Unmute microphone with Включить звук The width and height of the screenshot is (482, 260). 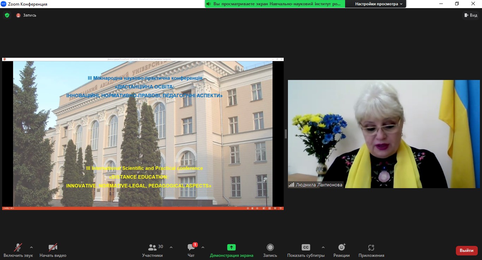click(18, 250)
